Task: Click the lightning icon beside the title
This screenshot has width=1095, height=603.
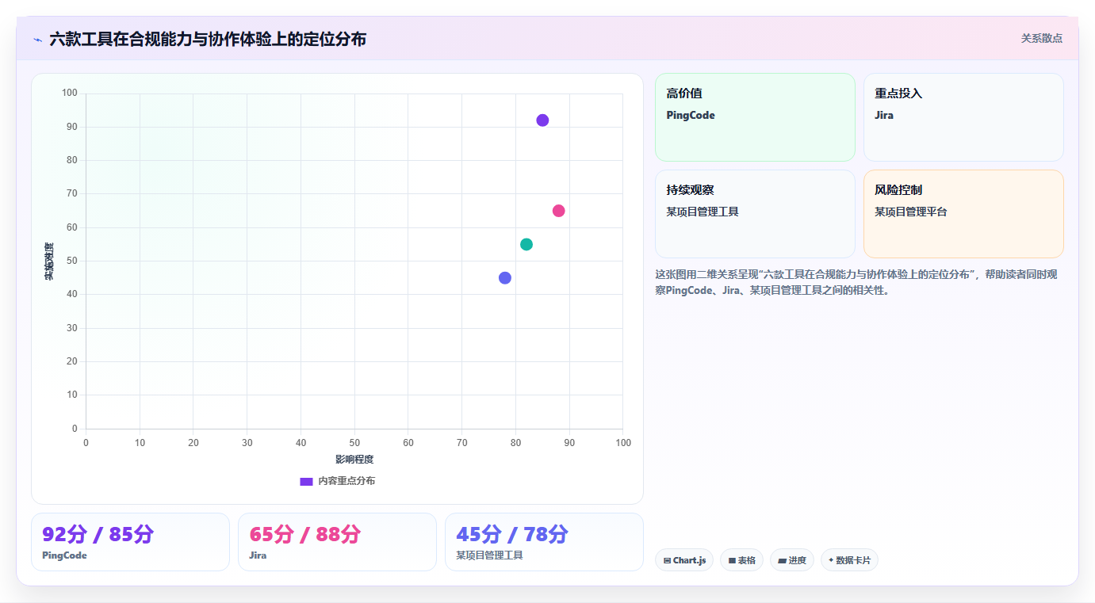Action: pyautogui.click(x=37, y=39)
